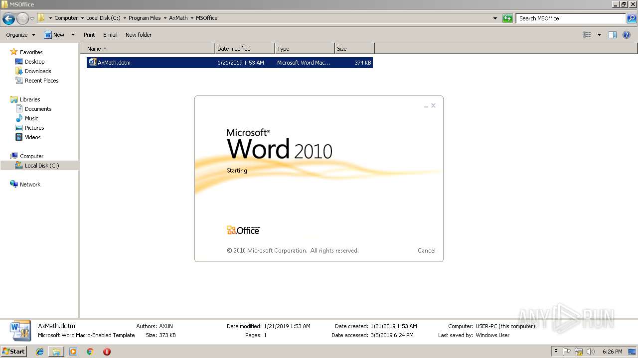Click Print in the toolbar
This screenshot has width=638, height=358.
(89, 35)
